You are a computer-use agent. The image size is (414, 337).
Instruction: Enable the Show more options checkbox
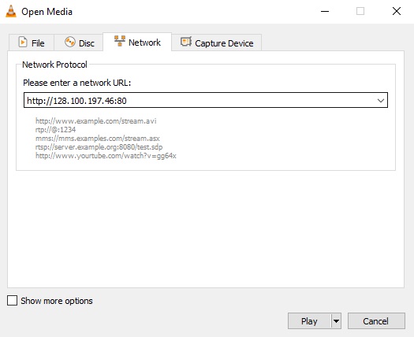[x=12, y=300]
